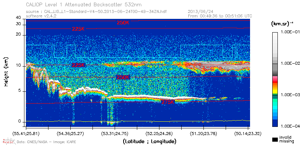Click the '(km.sr)-1' colorbar unit label

[282, 24]
